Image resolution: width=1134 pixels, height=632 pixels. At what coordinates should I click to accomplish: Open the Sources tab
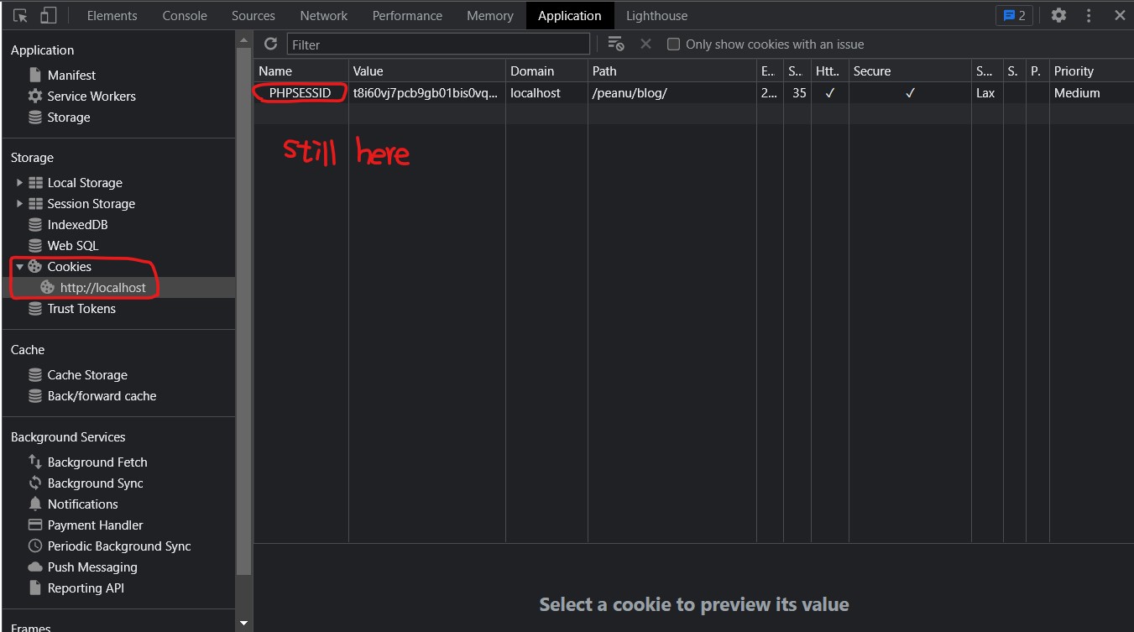pos(253,15)
